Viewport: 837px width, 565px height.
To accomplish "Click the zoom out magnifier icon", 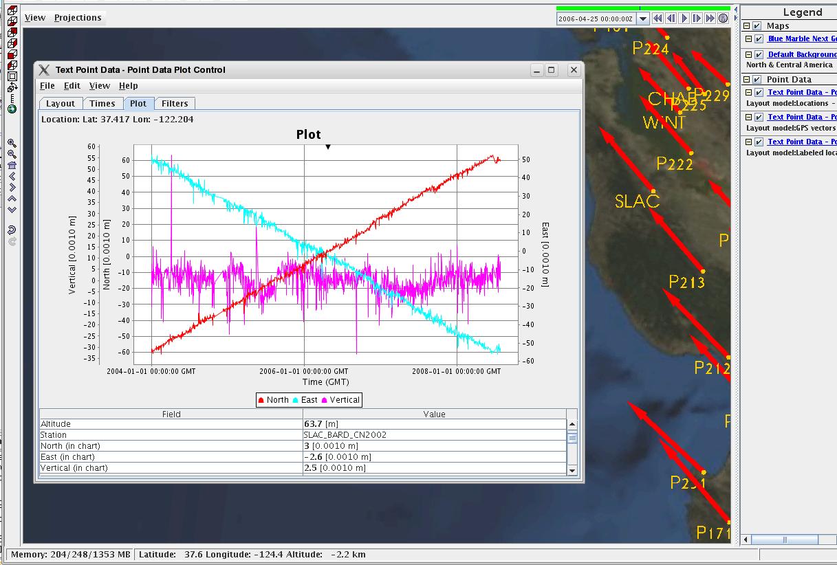I will [12, 154].
